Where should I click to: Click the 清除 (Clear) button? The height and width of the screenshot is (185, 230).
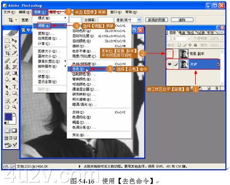[x=182, y=20]
